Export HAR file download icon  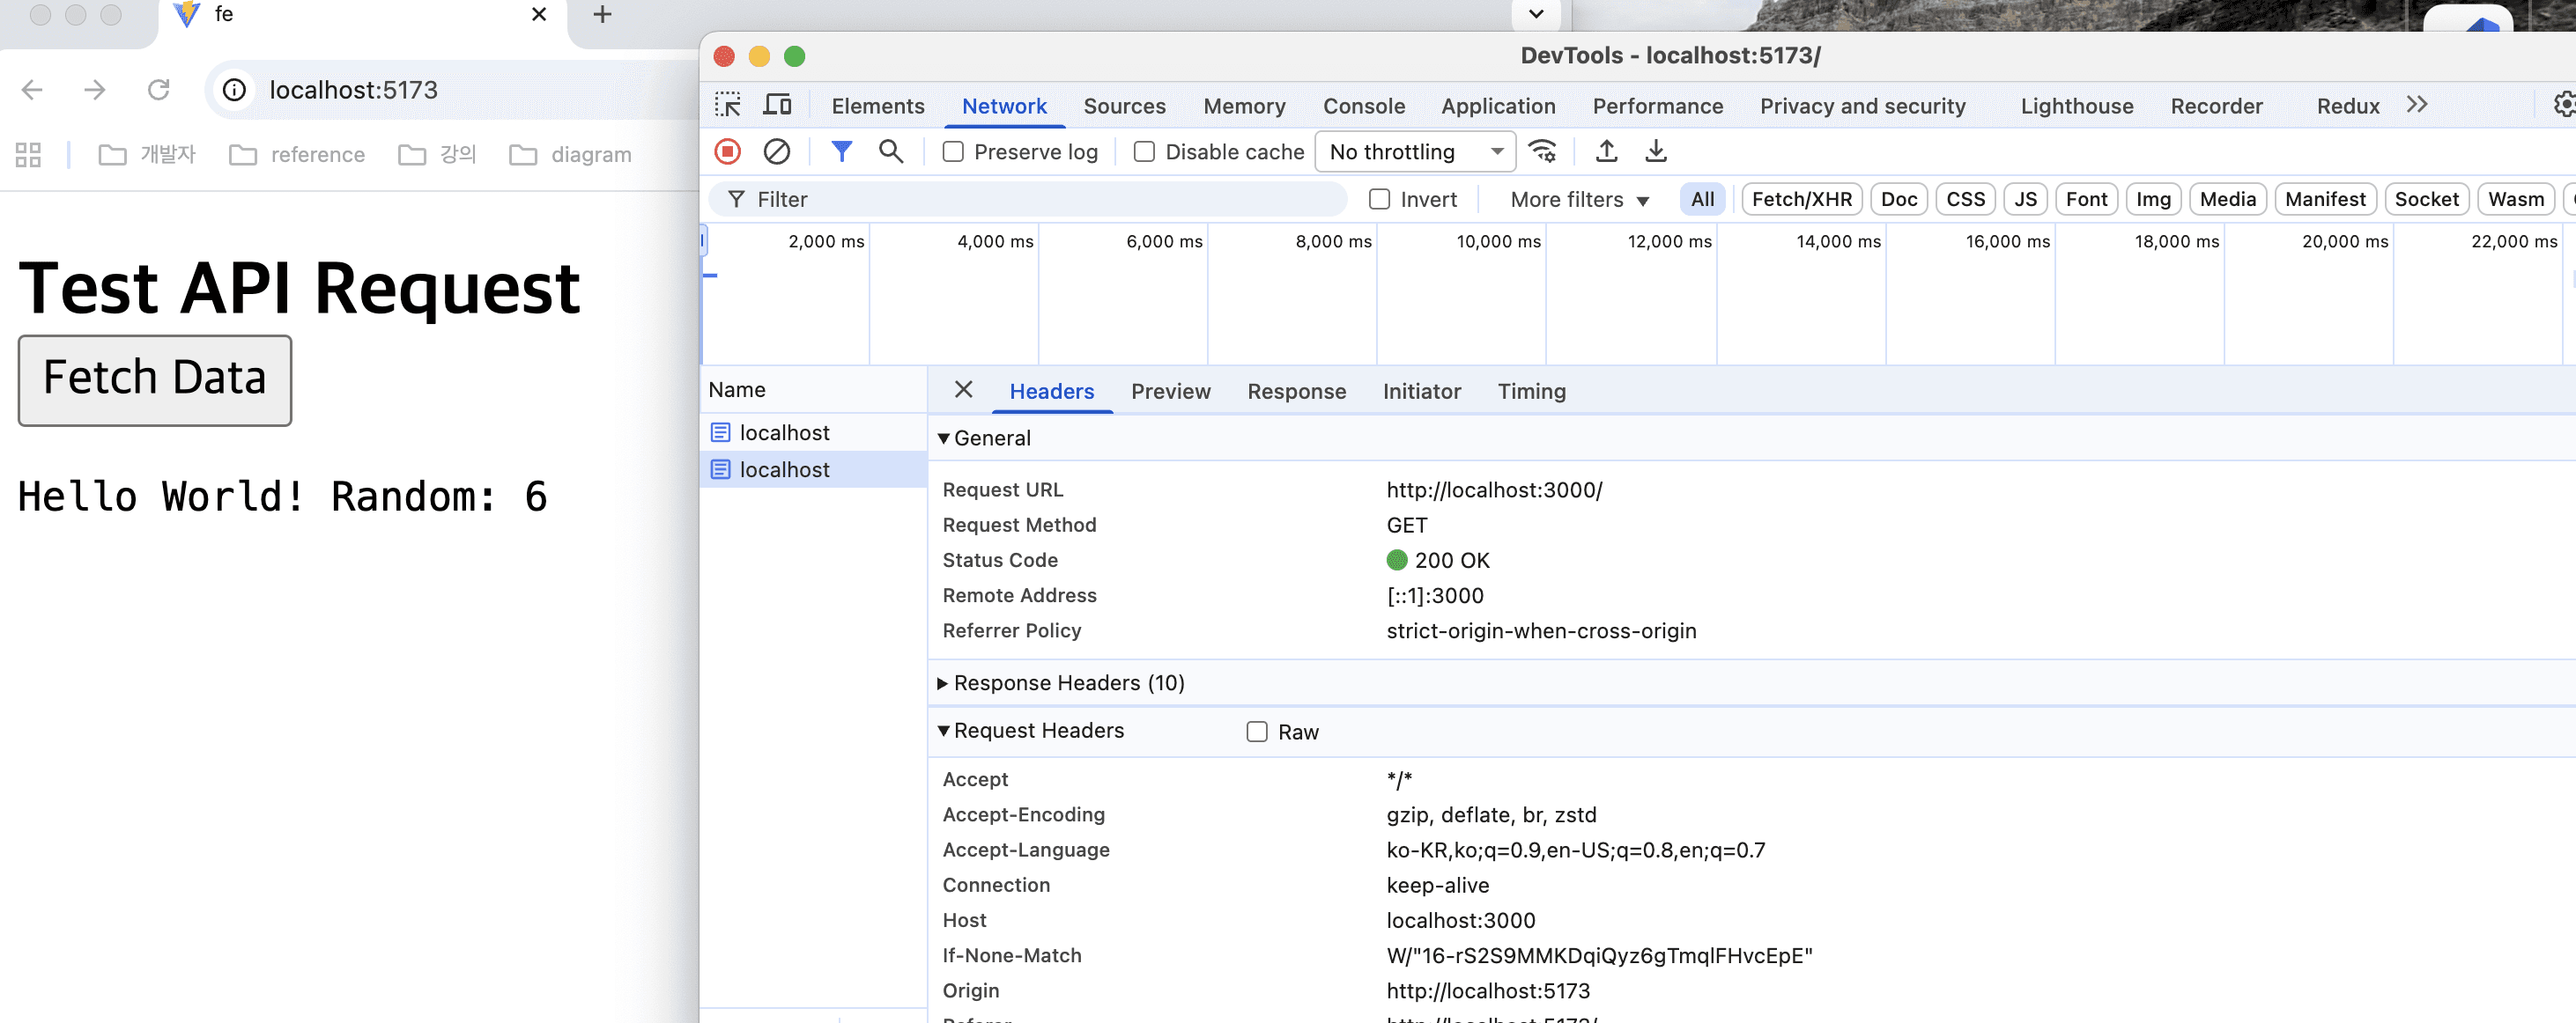[x=1656, y=151]
